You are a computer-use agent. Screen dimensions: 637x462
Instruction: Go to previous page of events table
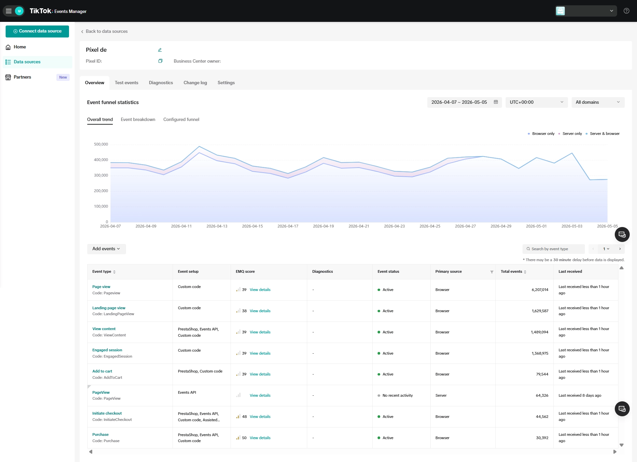click(593, 249)
